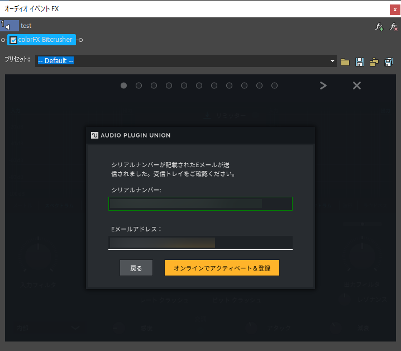Save preset with the floppy disk icon

pos(360,62)
